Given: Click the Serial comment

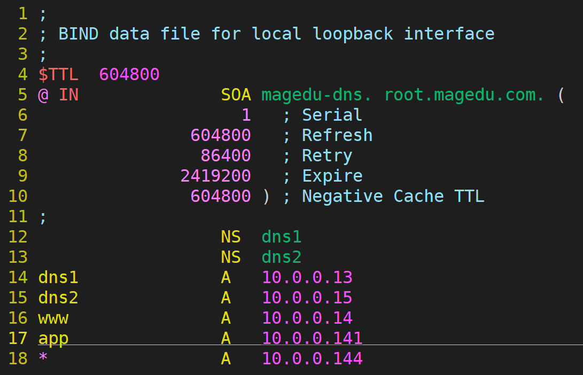Looking at the screenshot, I should click(x=332, y=115).
